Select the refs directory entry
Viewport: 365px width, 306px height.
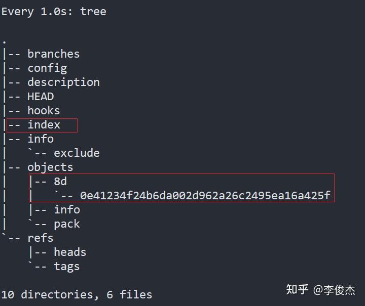pyautogui.click(x=41, y=238)
